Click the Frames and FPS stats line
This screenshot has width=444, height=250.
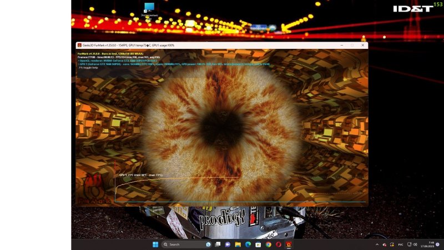[119, 57]
